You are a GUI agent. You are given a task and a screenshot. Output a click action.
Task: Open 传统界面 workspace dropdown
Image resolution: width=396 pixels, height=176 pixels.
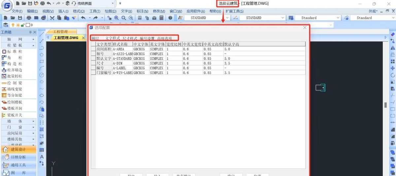coord(113,3)
